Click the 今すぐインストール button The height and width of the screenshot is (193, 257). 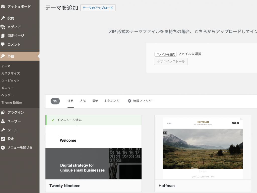click(171, 61)
